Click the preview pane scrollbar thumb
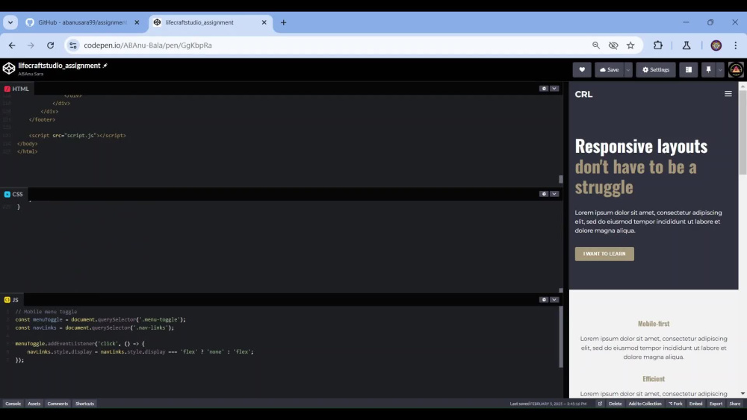This screenshot has height=420, width=747. tap(743, 132)
